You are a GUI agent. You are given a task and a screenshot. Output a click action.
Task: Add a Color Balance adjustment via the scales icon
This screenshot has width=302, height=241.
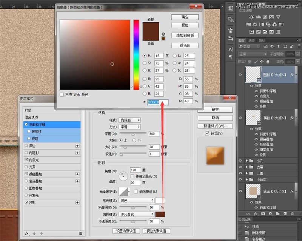(255, 25)
